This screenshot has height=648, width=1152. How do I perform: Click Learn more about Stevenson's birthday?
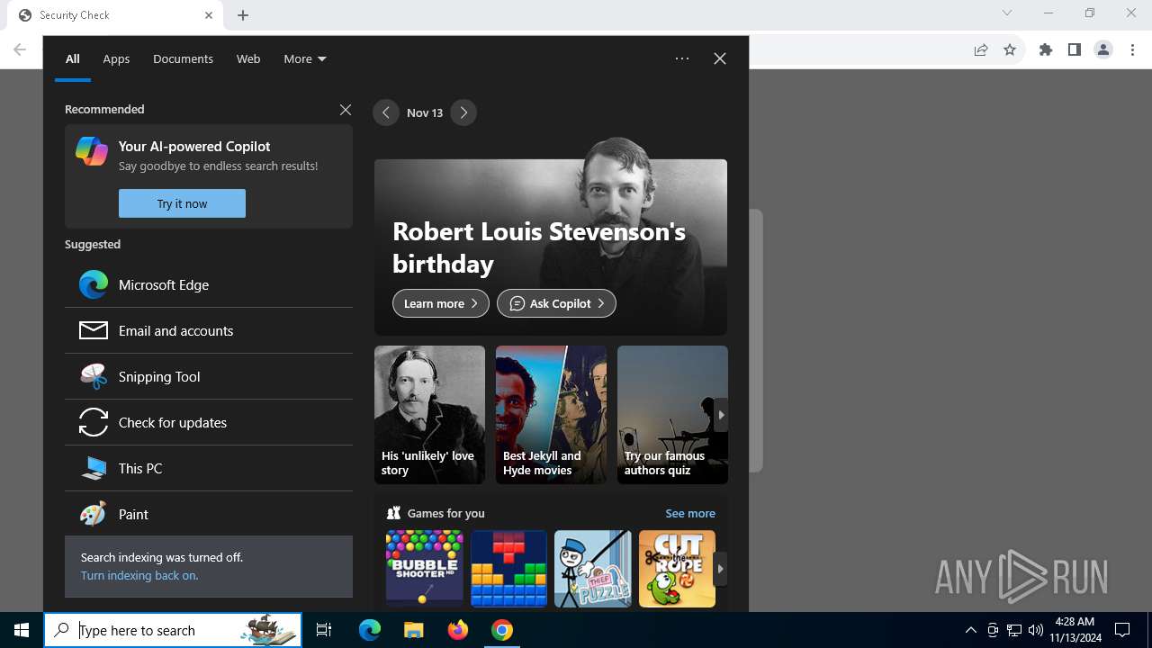tap(441, 303)
